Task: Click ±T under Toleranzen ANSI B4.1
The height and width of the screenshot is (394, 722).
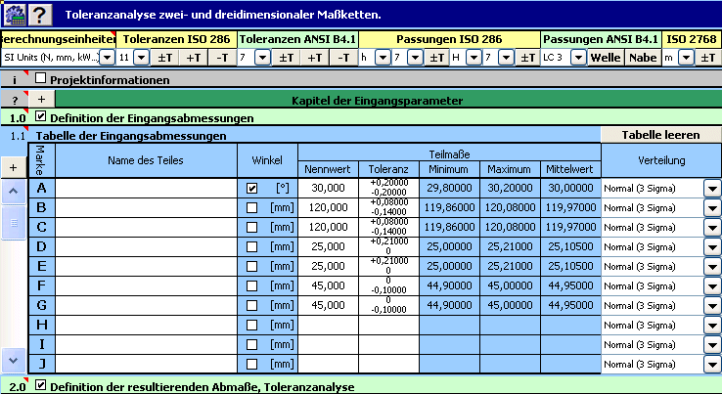Action: tap(287, 58)
